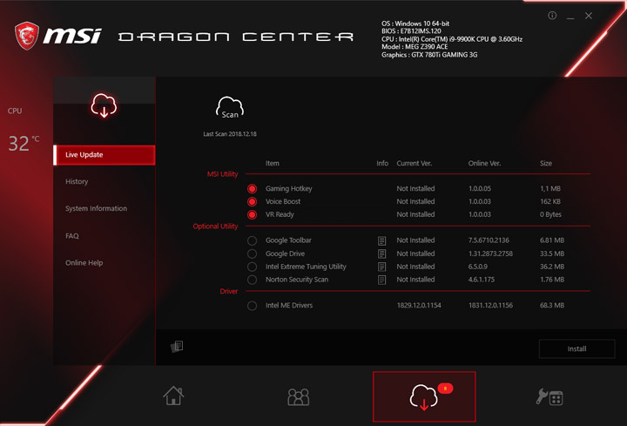627x426 pixels.
Task: Select Norton Security Scan radio button
Action: [252, 280]
